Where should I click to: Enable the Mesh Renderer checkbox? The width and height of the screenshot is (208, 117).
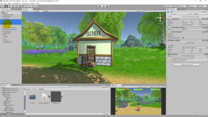[x=171, y=32]
